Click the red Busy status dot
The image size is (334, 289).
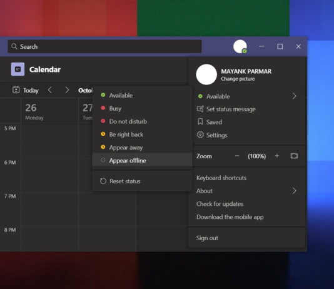click(103, 108)
